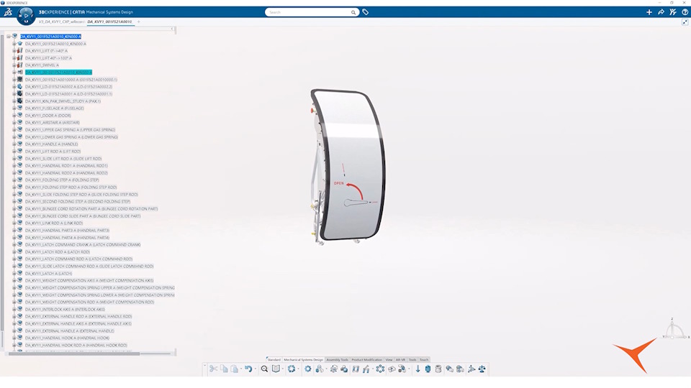Click the Update circular-arrows icon
The width and height of the screenshot is (691, 388).
point(292,369)
